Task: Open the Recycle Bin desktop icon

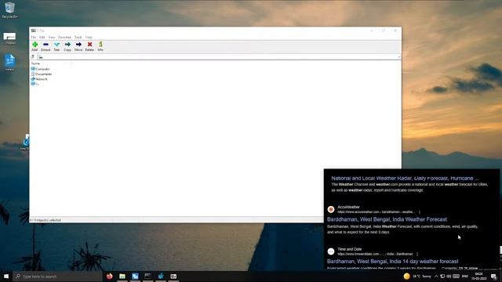Action: (x=9, y=10)
